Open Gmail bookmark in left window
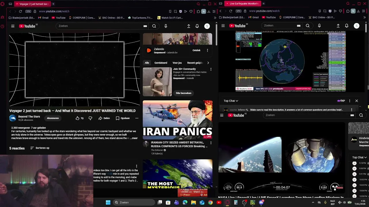Screen dimensions: 369x207 click(43, 18)
